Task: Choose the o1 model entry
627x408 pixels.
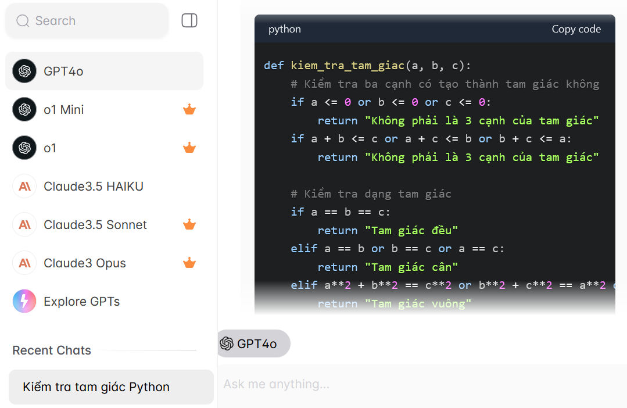Action: (x=105, y=148)
